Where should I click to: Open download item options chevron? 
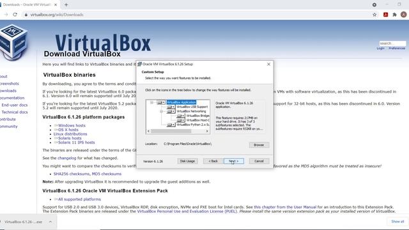coord(50,222)
